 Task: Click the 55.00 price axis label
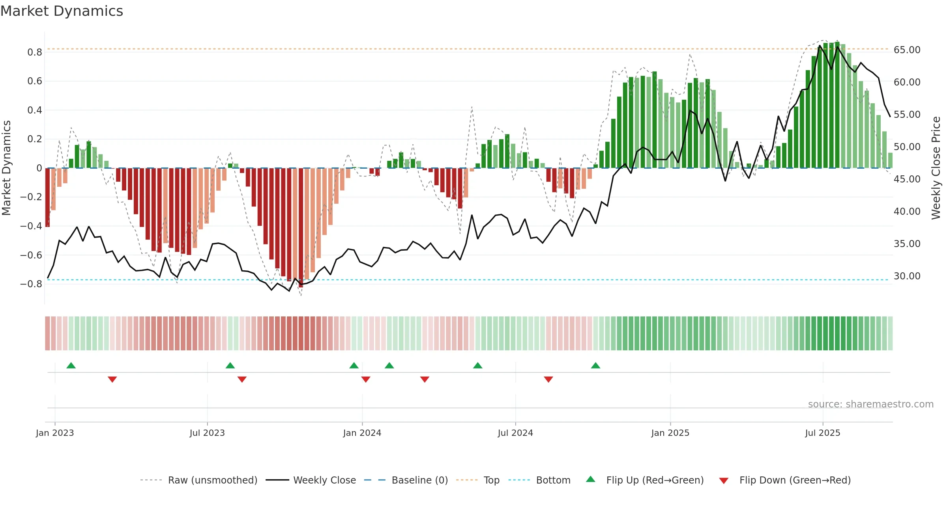click(907, 115)
